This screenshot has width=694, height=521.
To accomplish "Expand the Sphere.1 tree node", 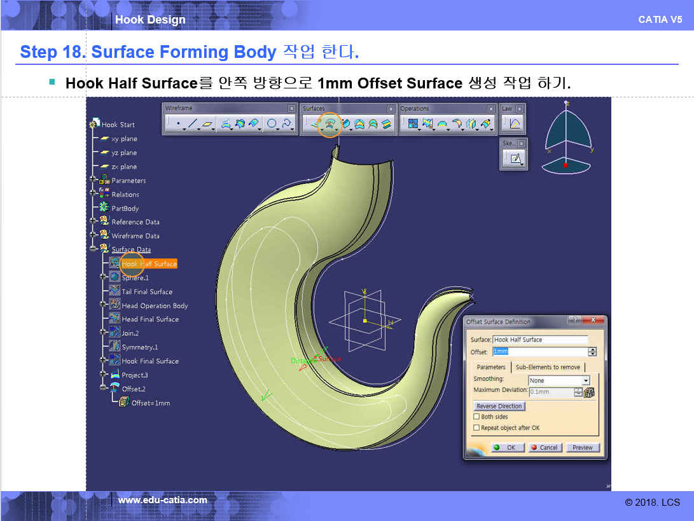I will pyautogui.click(x=103, y=277).
